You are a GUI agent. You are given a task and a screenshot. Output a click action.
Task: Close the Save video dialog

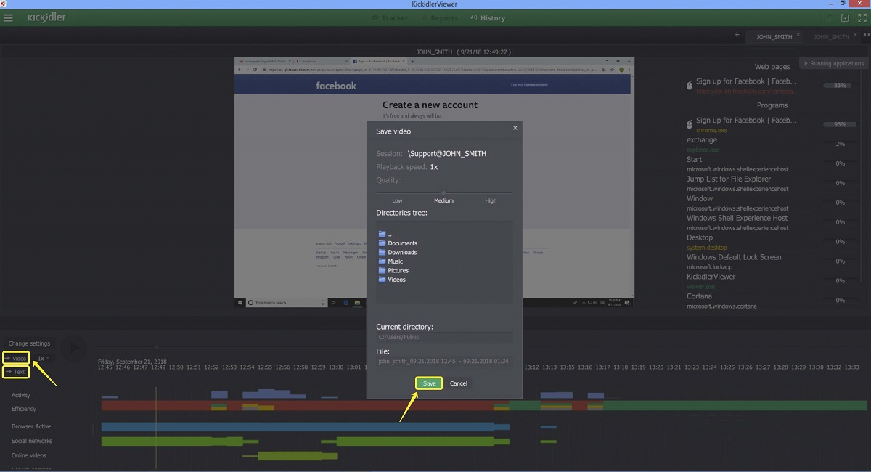[515, 128]
